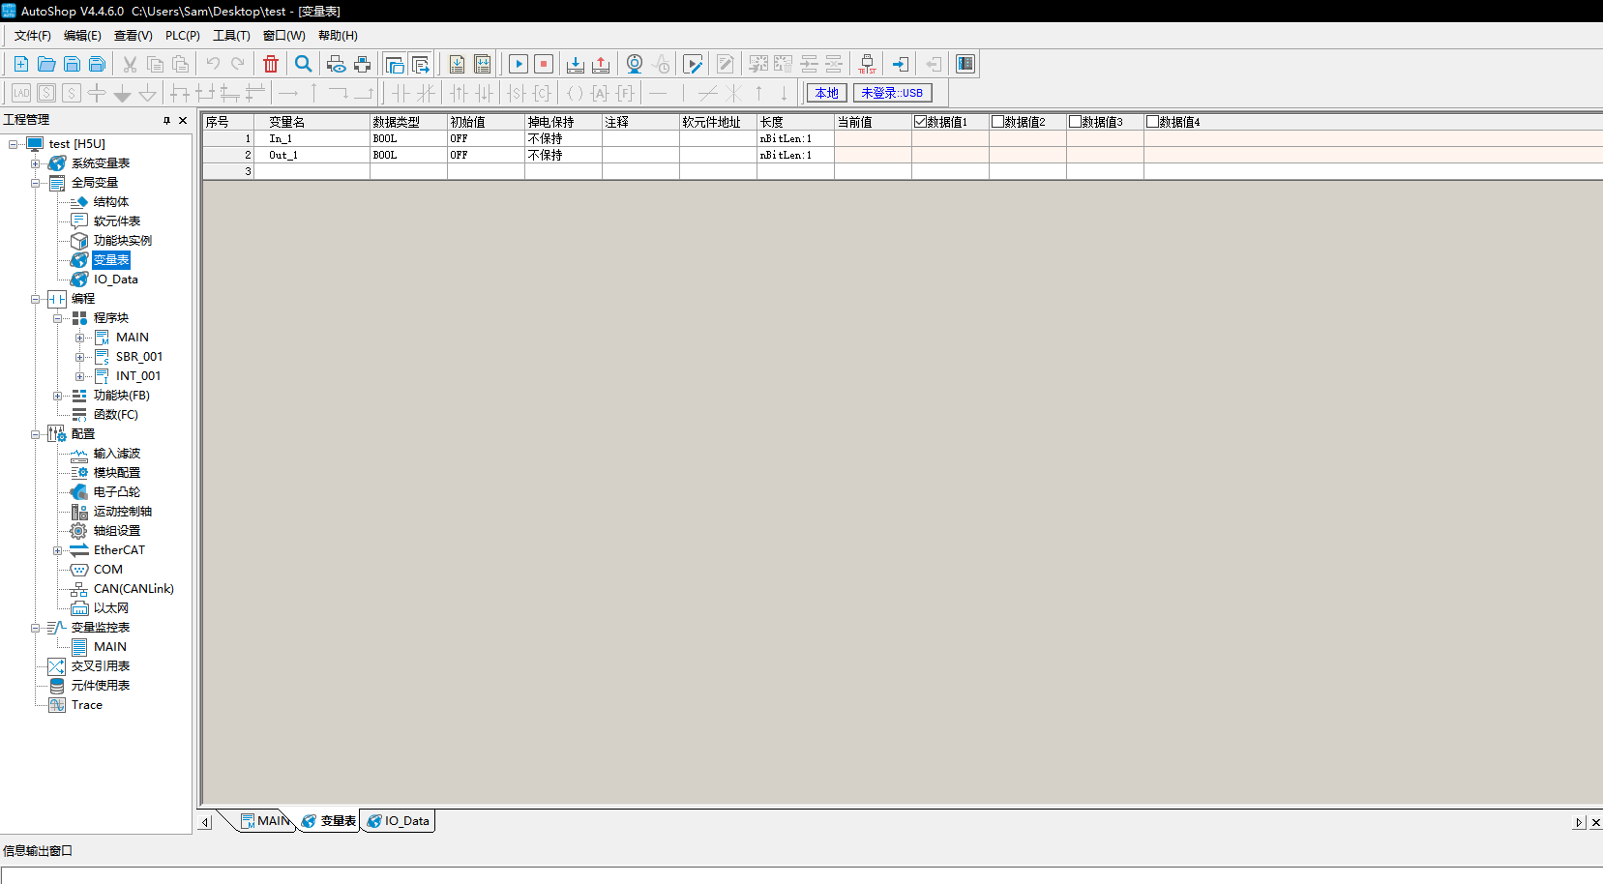Select the 电子凸轮 config item
The width and height of the screenshot is (1603, 884).
(x=117, y=492)
